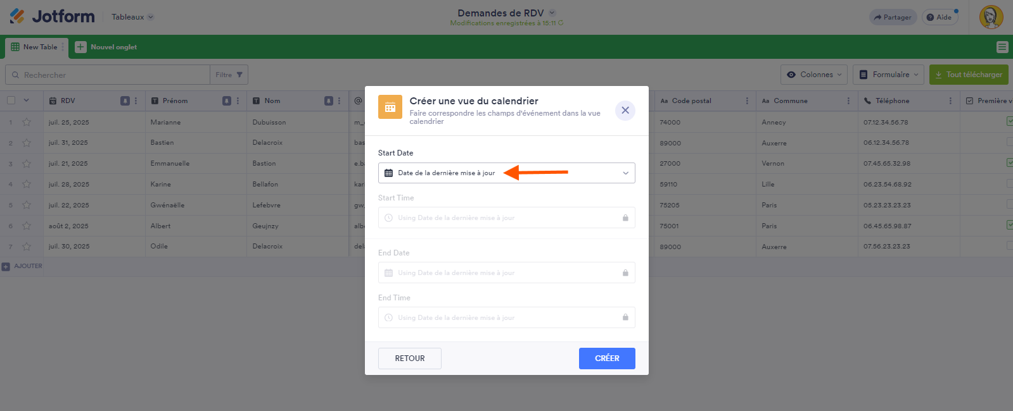Screen dimensions: 1013x411
Task: Star row 1 Marianne
Action: point(27,122)
